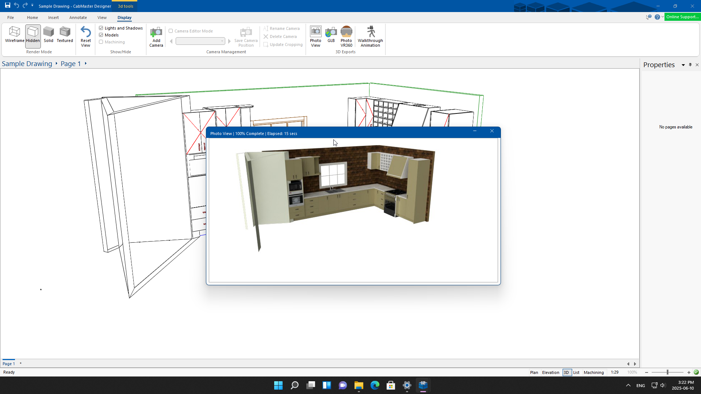Open the Insert ribbon tab
Viewport: 701px width, 394px height.
click(53, 18)
